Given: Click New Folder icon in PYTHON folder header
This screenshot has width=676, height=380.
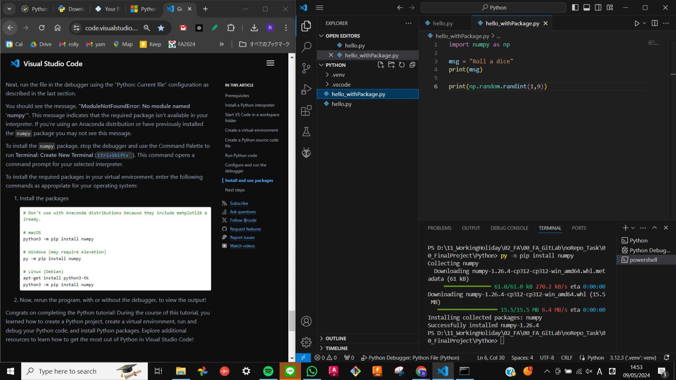Looking at the screenshot, I should click(x=391, y=65).
